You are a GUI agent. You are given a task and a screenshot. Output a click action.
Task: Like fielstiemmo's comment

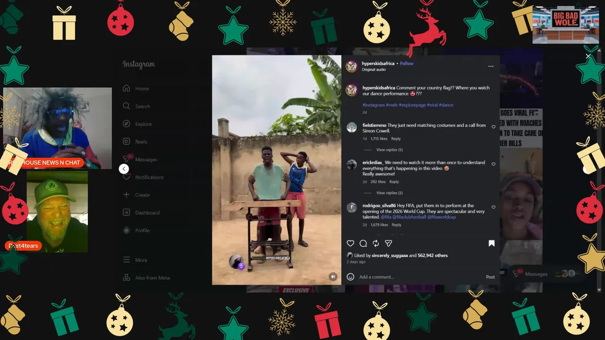click(493, 127)
